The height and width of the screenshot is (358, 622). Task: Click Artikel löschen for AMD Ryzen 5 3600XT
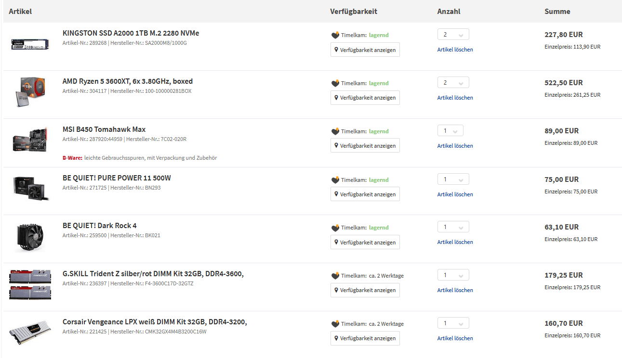(455, 98)
